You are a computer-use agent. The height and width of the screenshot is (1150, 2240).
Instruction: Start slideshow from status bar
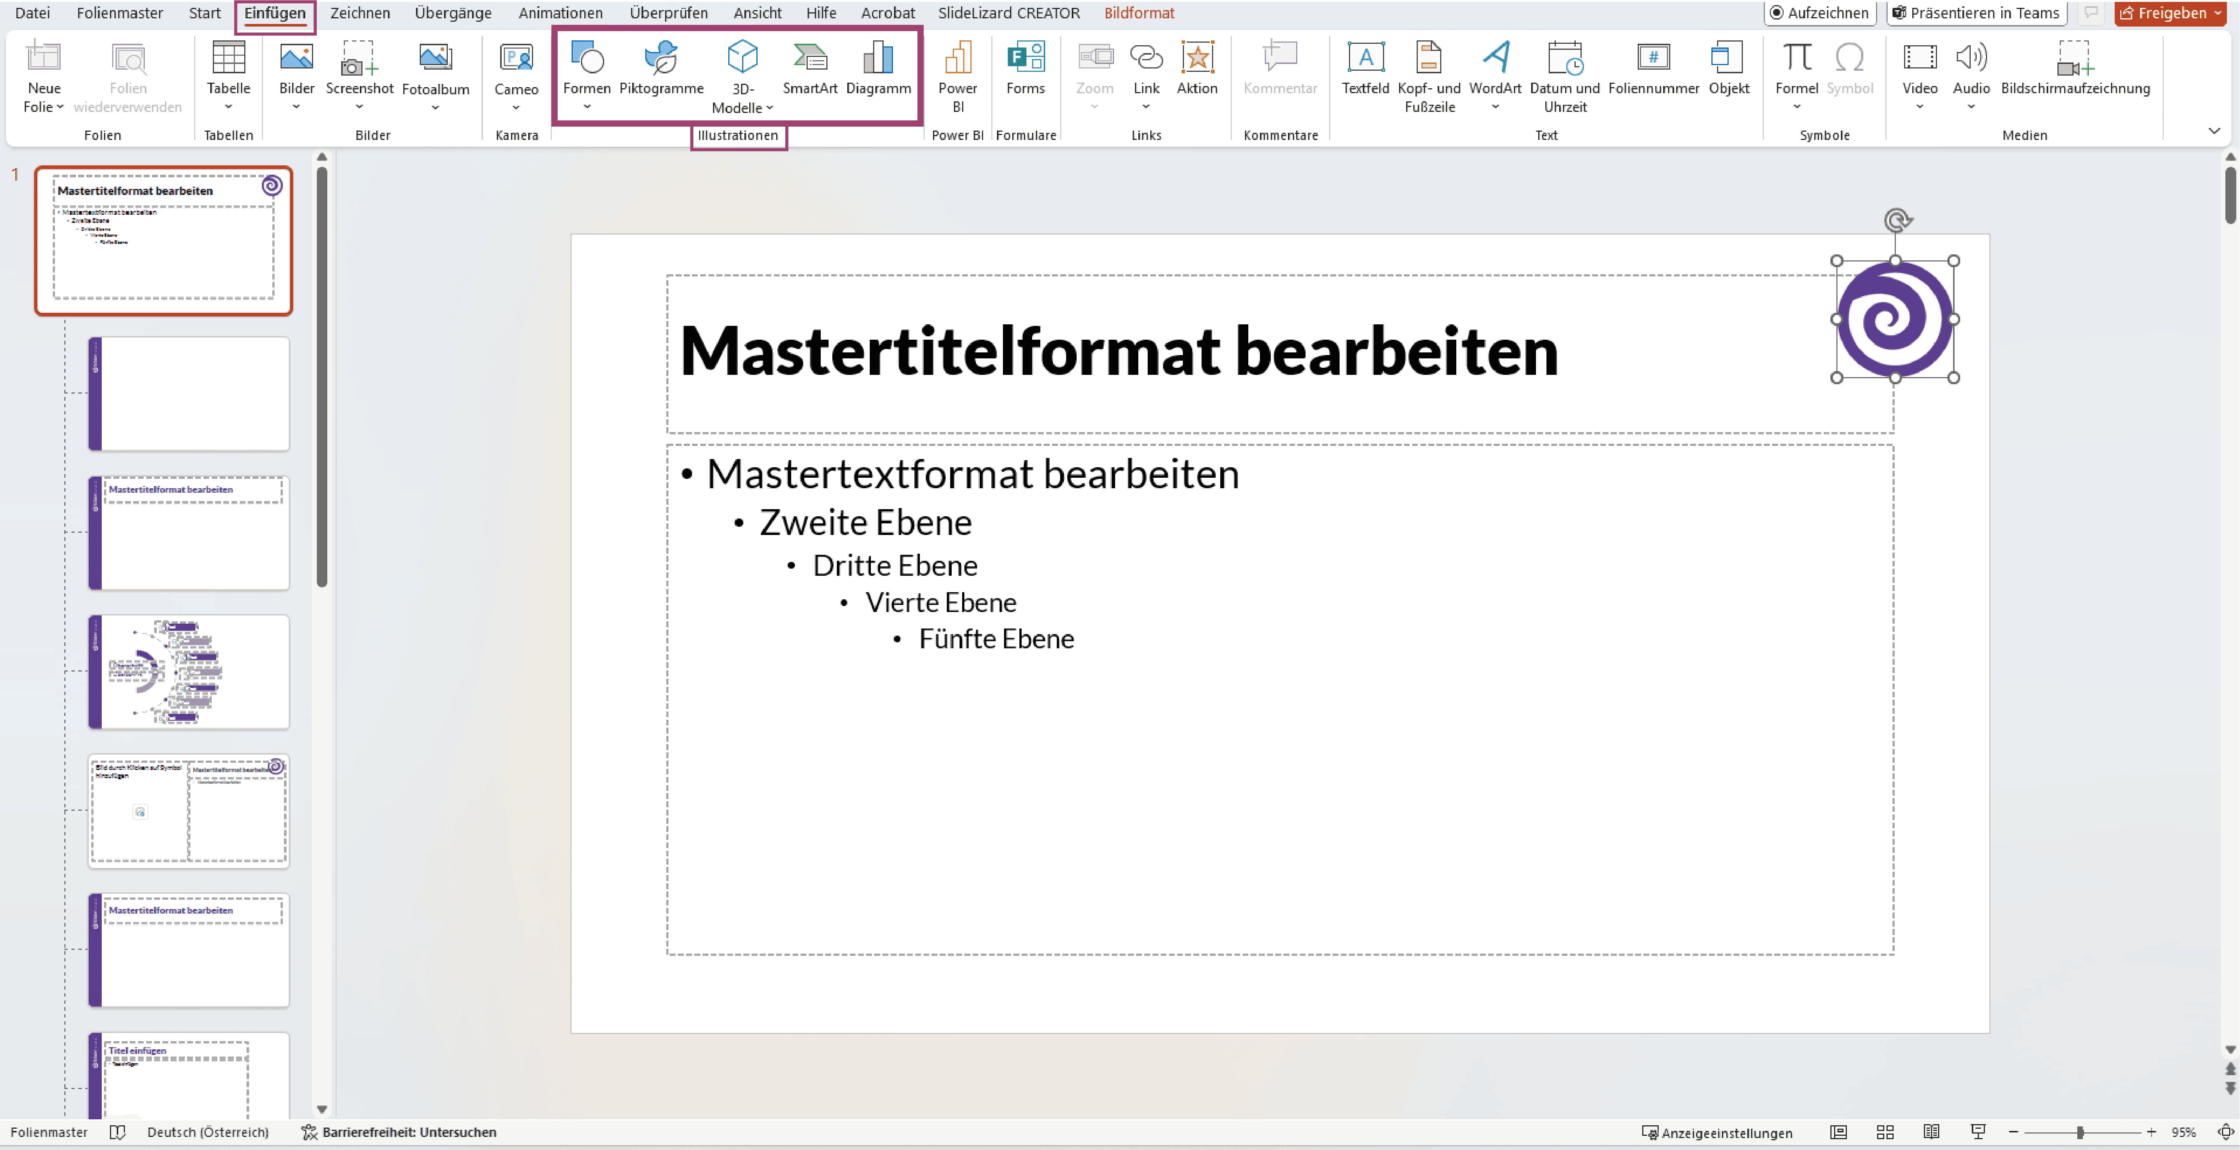click(x=1978, y=1132)
